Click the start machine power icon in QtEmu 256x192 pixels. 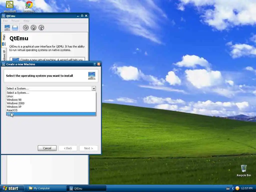coord(26,27)
